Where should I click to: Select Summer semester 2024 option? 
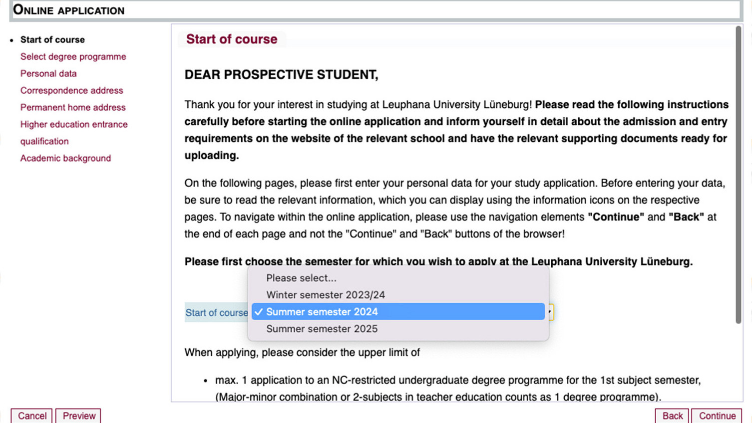point(322,312)
